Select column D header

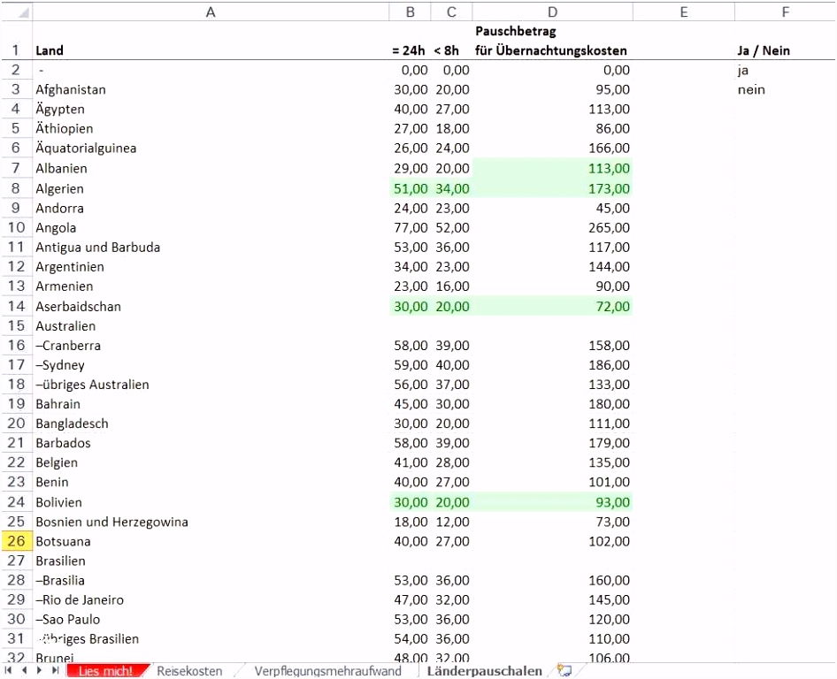pyautogui.click(x=552, y=11)
